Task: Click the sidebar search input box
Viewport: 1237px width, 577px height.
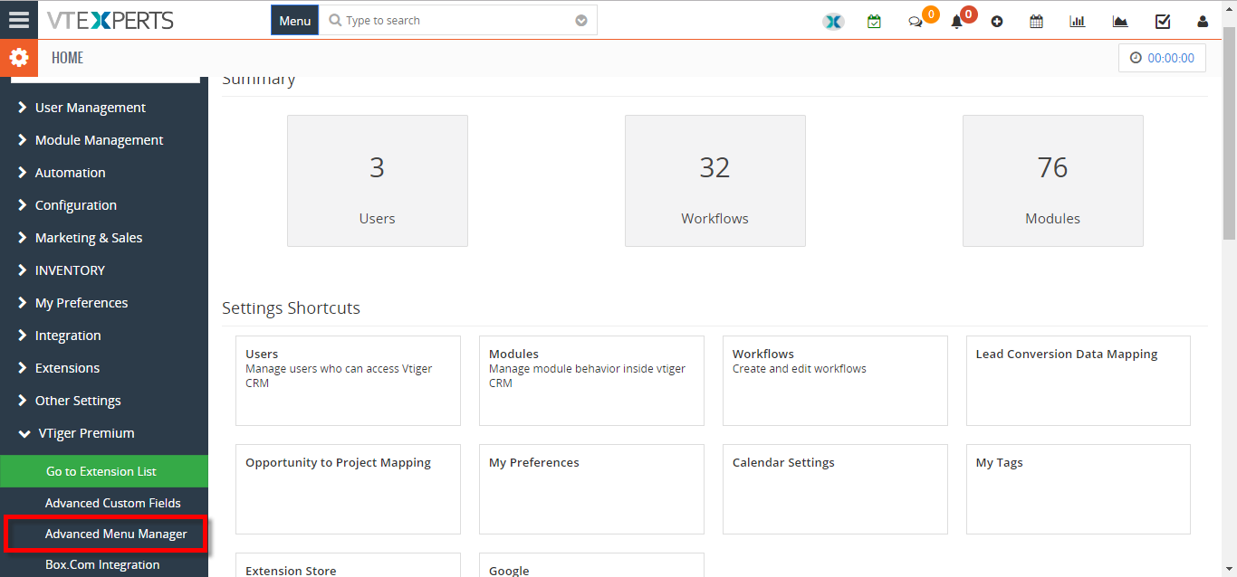Action: click(x=104, y=80)
